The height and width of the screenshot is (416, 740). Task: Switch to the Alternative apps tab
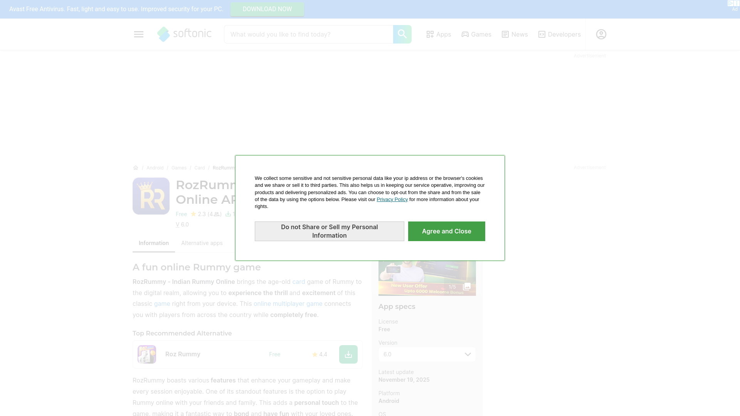click(x=202, y=243)
